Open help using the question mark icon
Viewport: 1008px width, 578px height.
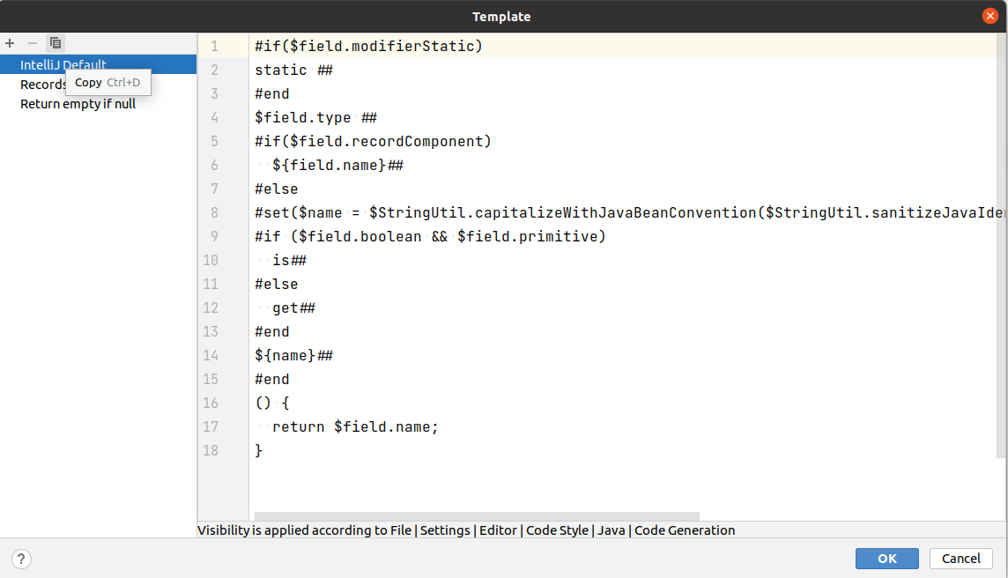20,558
